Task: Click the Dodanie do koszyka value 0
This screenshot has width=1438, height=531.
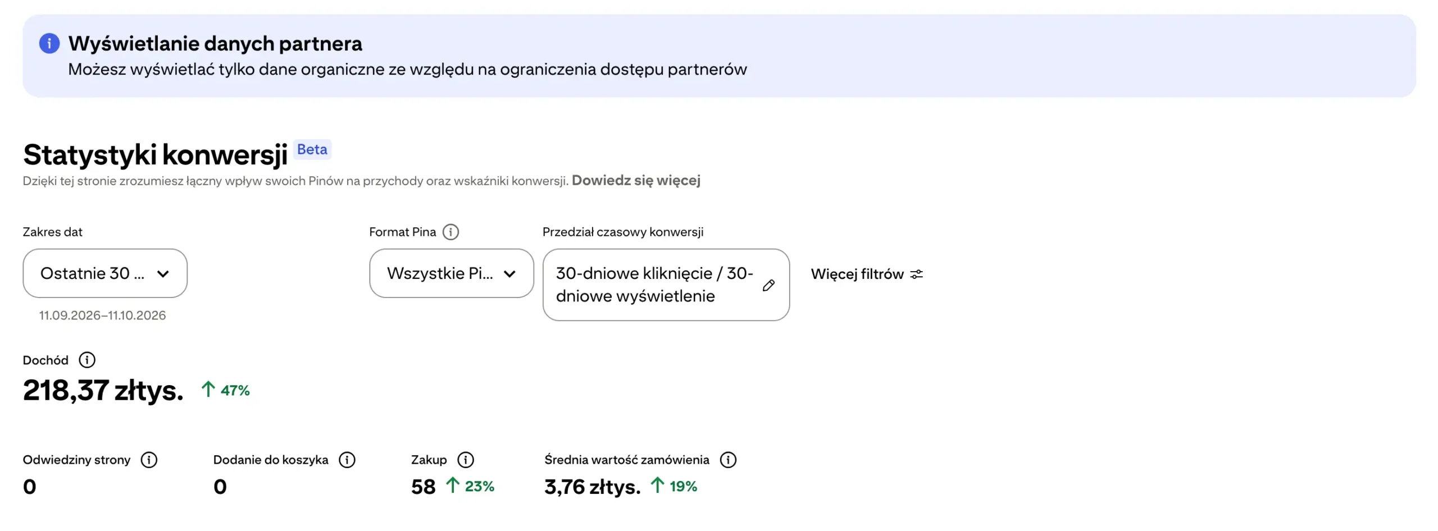Action: coord(220,487)
